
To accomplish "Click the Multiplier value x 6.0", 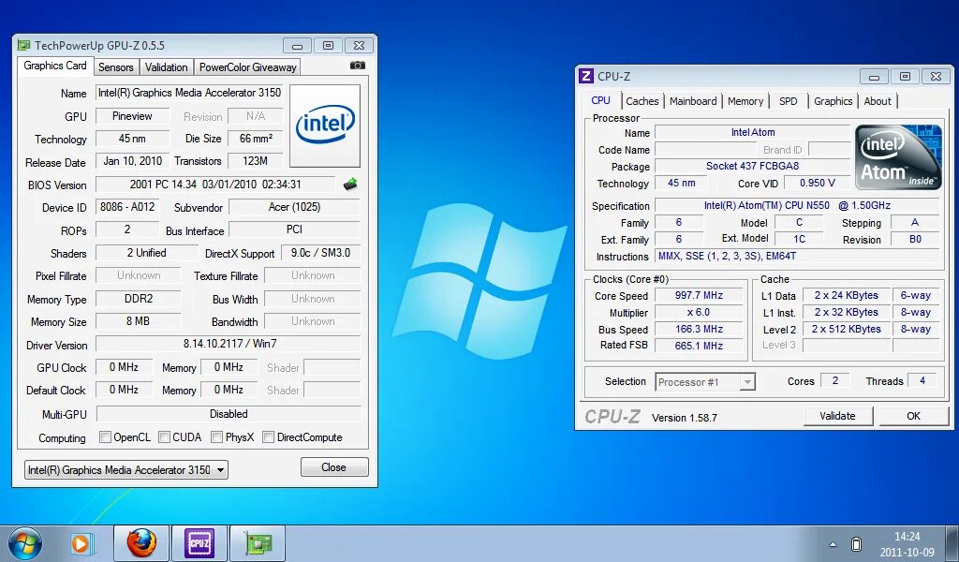I will coord(699,312).
